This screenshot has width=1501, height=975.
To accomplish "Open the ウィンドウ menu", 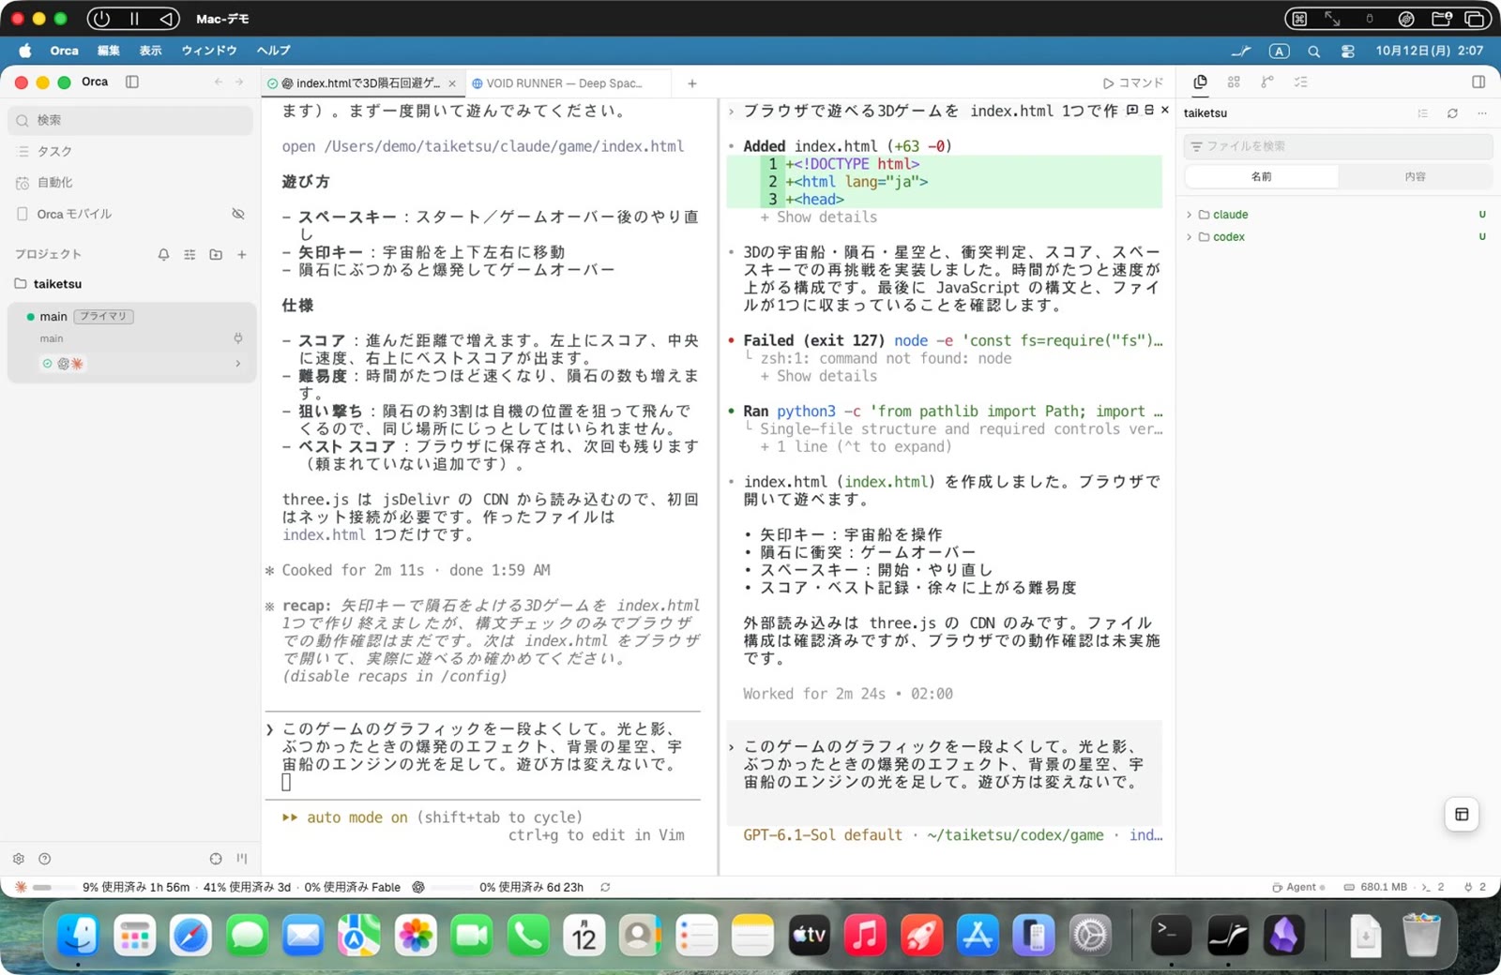I will point(209,51).
